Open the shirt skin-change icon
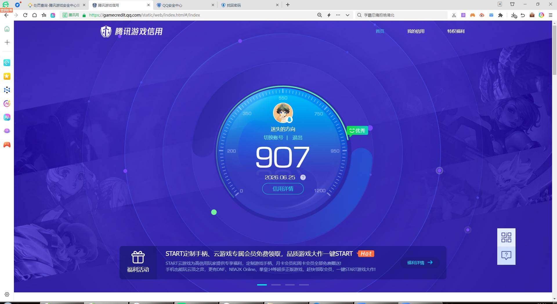This screenshot has width=557, height=304. click(512, 4)
